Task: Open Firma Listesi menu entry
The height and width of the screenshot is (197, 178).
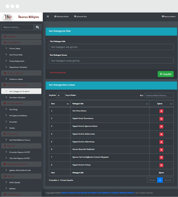Action: pos(15,49)
